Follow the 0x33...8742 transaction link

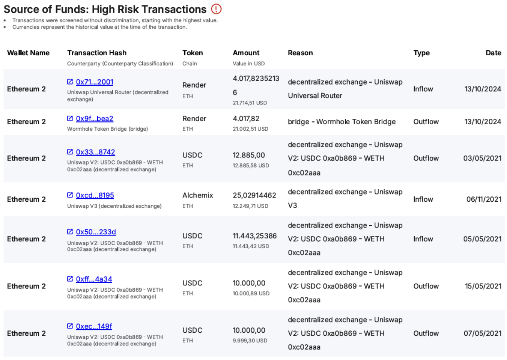click(95, 152)
